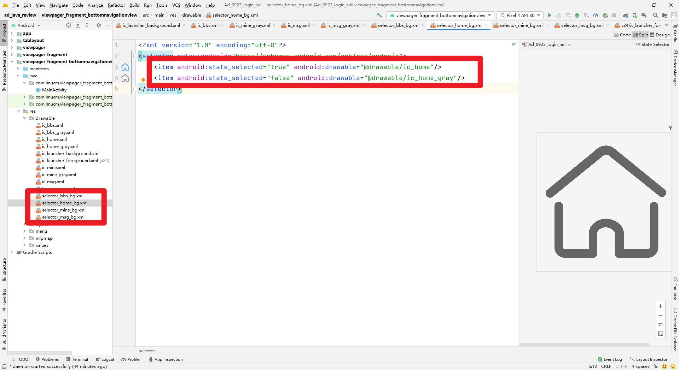Toggle the Resource Manager side tab
Screen dimensions: 679x370
pos(4,70)
